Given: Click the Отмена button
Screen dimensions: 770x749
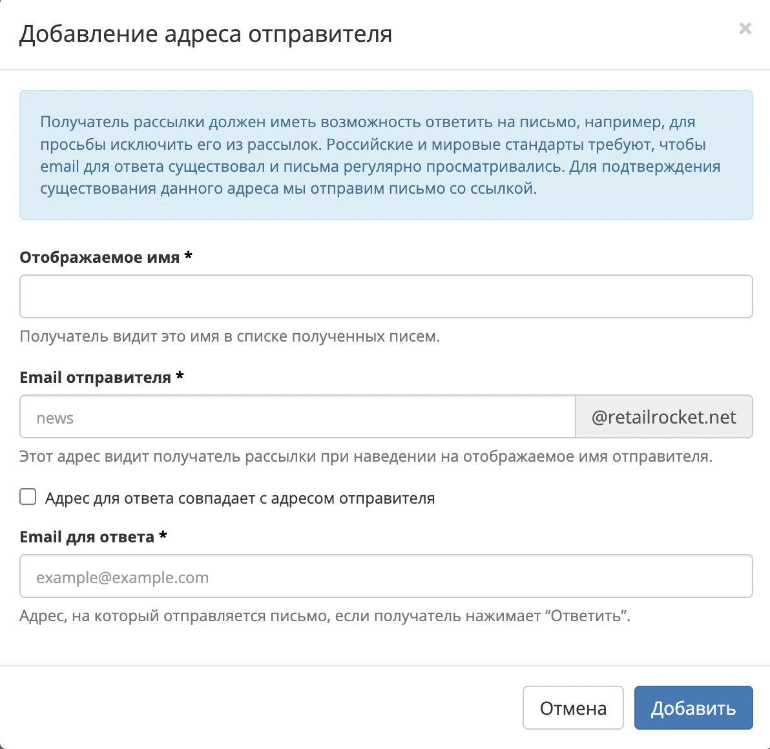Looking at the screenshot, I should pyautogui.click(x=573, y=708).
